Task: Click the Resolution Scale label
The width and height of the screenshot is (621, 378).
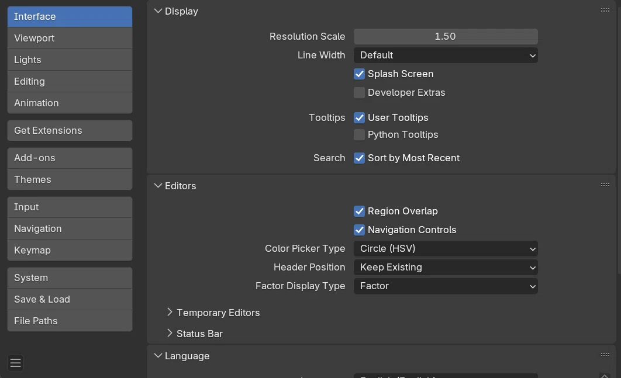Action: pyautogui.click(x=308, y=36)
